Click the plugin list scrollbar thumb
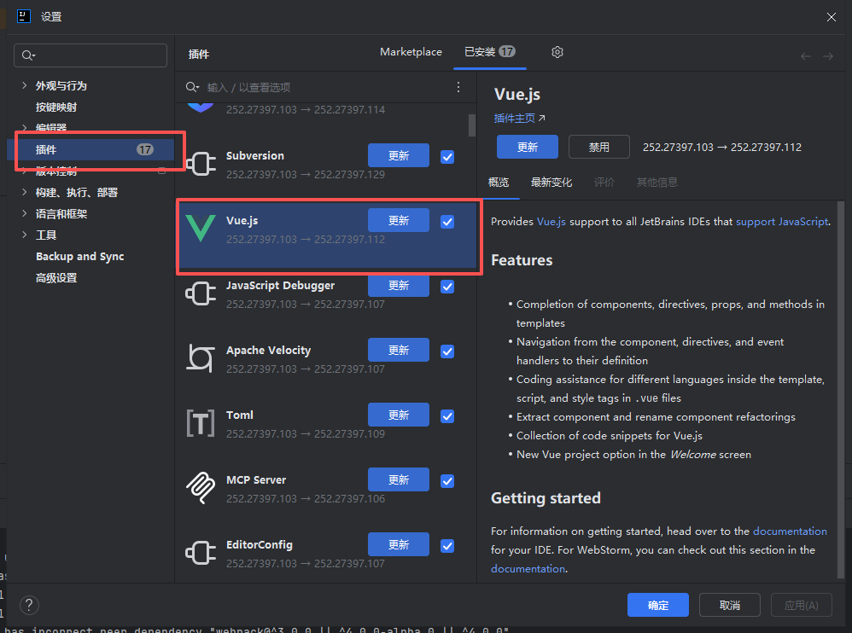852x633 pixels. 471,125
